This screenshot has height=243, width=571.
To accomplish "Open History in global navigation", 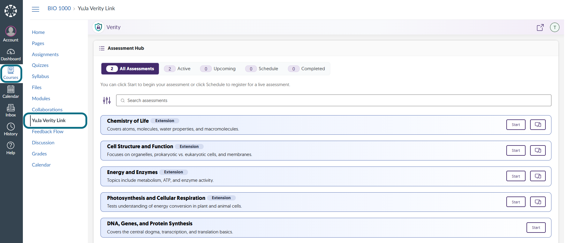I will pyautogui.click(x=11, y=130).
